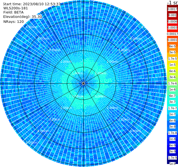
Task: Click the 6e-6 colorbar label
Action: [x=172, y=71]
